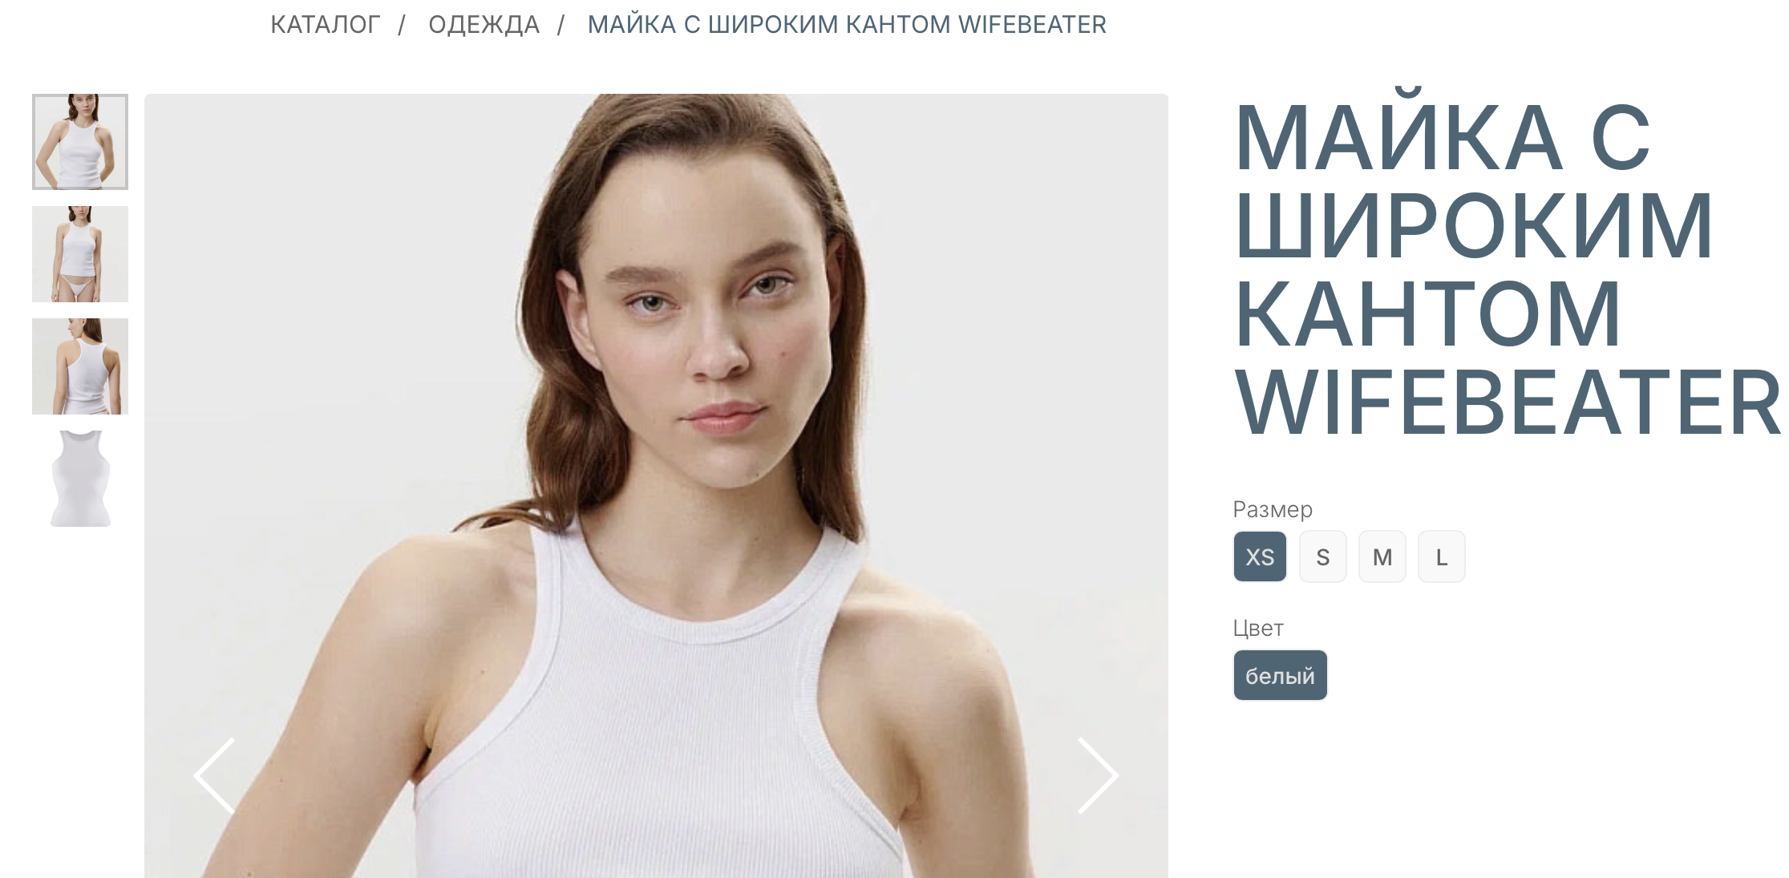Select size L option
1789x878 pixels.
pyautogui.click(x=1442, y=556)
